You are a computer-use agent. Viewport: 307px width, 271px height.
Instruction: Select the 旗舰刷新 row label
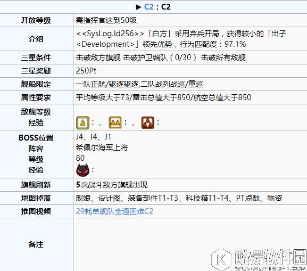click(36, 185)
